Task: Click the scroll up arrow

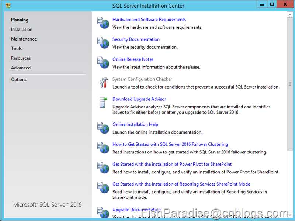Action: [x=290, y=15]
